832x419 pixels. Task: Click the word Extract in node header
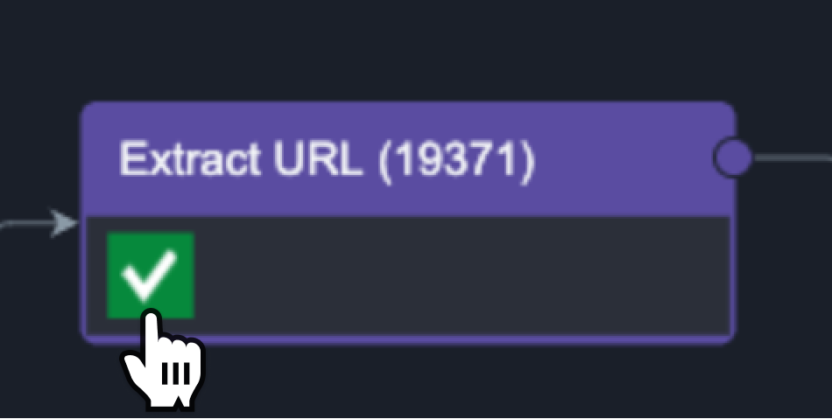(x=189, y=159)
